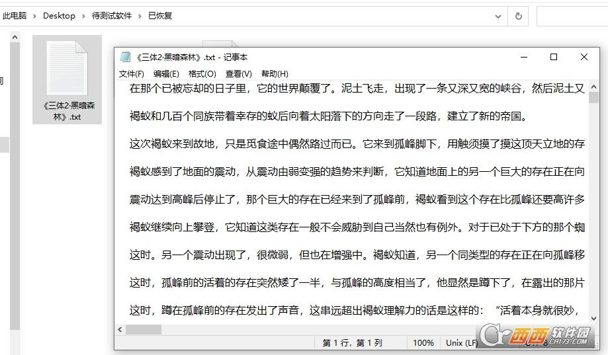This screenshot has height=355, width=608.
Task: Click the Notepad vertical scrollbar thumb
Action: point(593,98)
